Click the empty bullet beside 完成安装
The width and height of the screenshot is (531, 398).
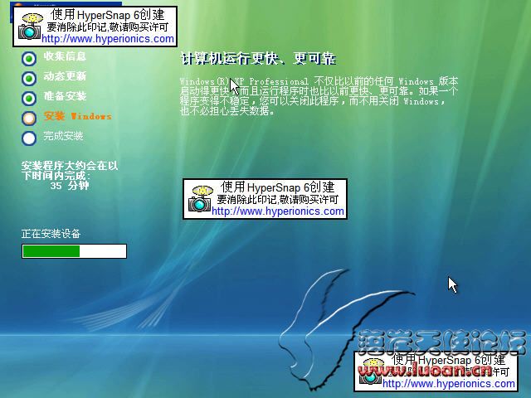pos(29,138)
